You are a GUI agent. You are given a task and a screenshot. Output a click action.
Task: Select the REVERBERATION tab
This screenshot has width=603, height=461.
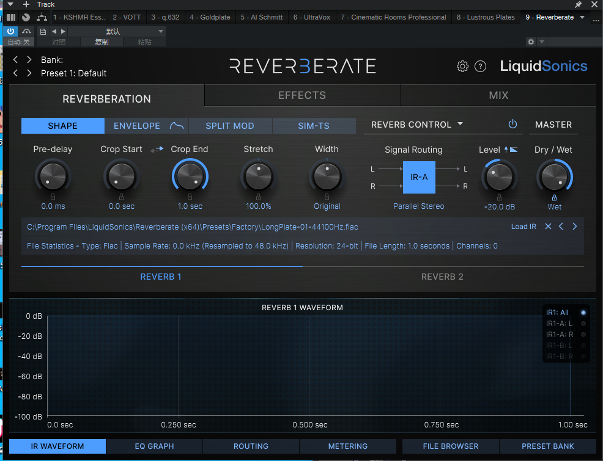tap(106, 99)
